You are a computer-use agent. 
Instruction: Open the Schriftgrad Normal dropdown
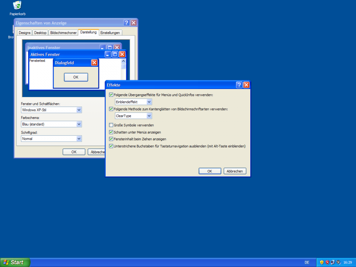[x=79, y=139]
